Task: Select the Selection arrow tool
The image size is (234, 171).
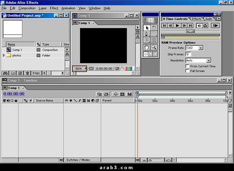Action: [147, 28]
